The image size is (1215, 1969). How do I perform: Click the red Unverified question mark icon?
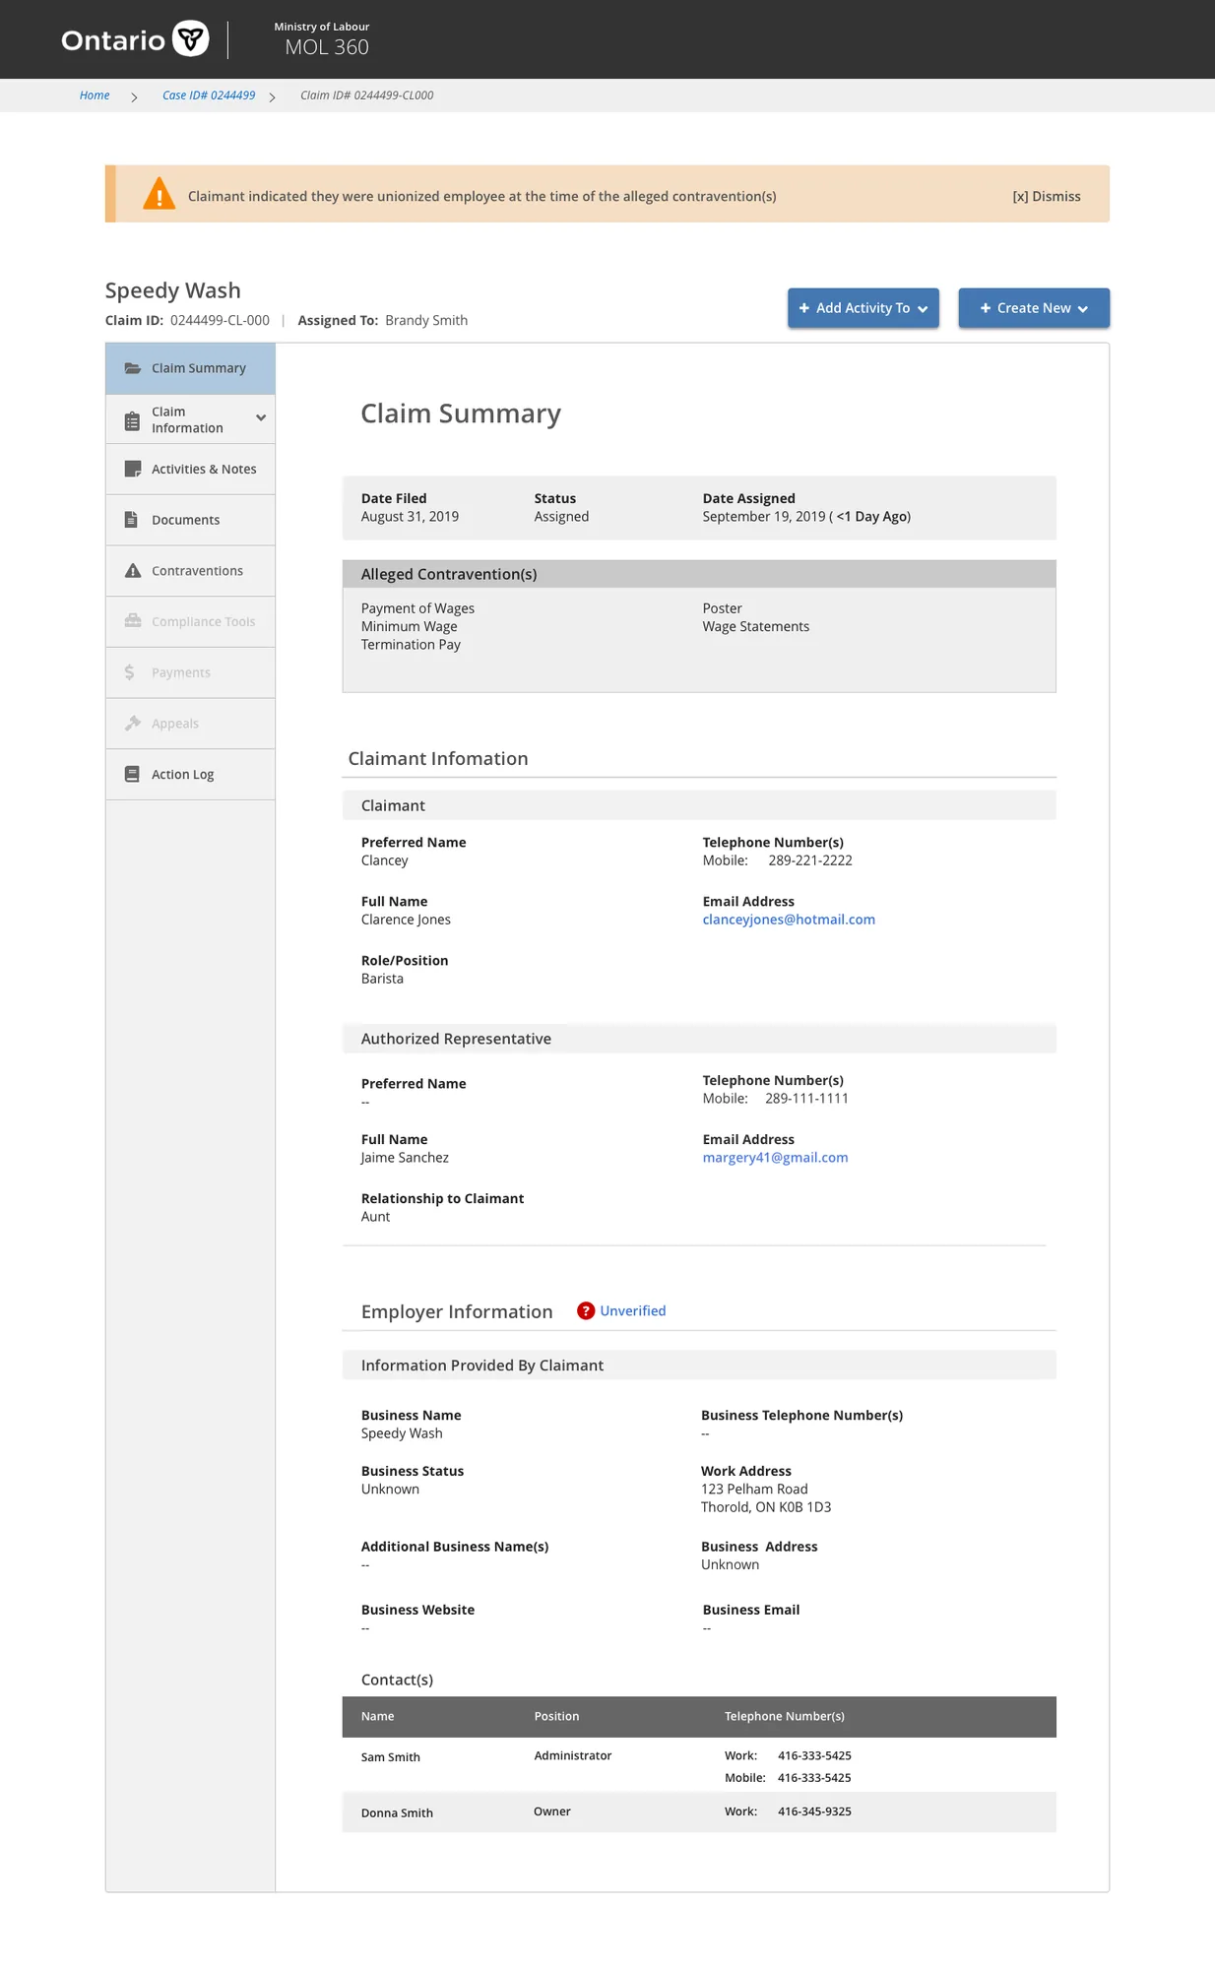click(x=586, y=1310)
